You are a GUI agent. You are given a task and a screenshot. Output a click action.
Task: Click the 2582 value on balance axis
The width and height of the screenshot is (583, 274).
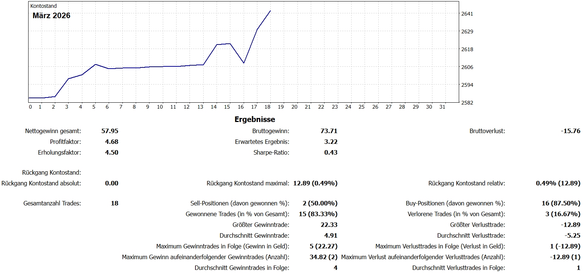[467, 103]
